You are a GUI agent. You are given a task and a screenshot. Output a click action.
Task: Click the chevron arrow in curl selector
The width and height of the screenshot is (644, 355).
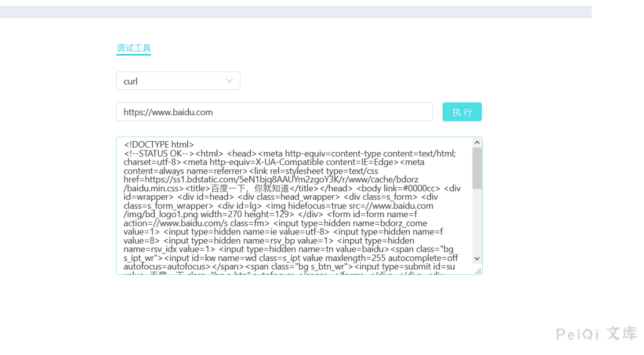[x=230, y=81]
